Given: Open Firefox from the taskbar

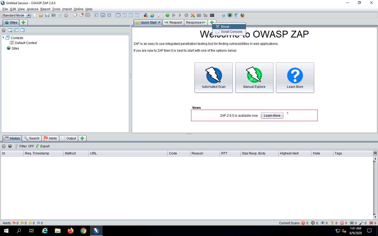Looking at the screenshot, I should [x=71, y=231].
